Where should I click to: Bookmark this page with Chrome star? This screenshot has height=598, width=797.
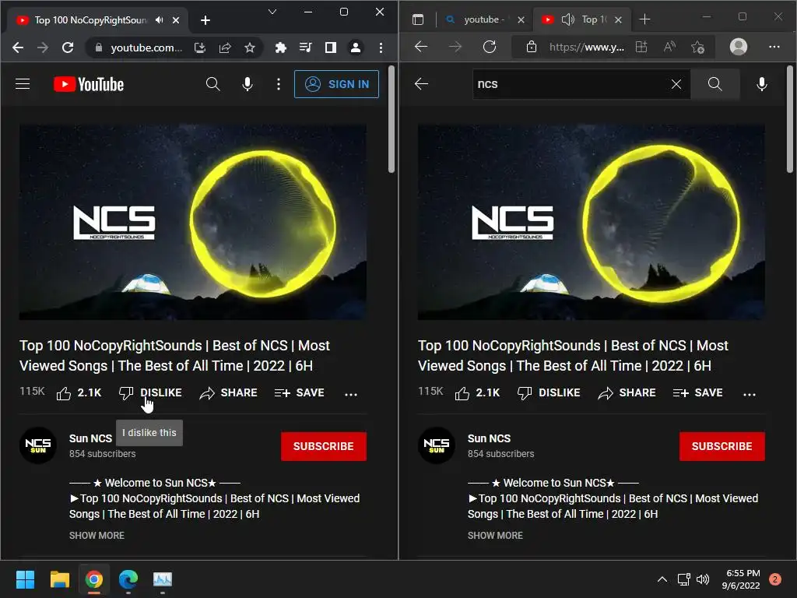pos(250,47)
